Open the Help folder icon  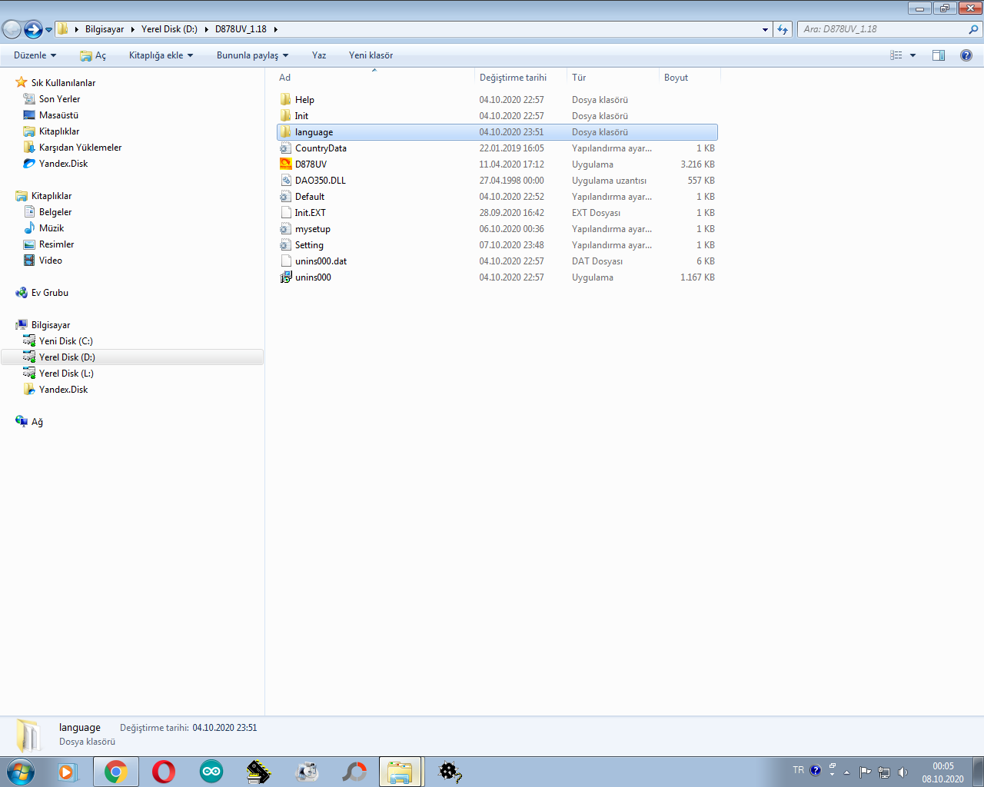coord(286,100)
